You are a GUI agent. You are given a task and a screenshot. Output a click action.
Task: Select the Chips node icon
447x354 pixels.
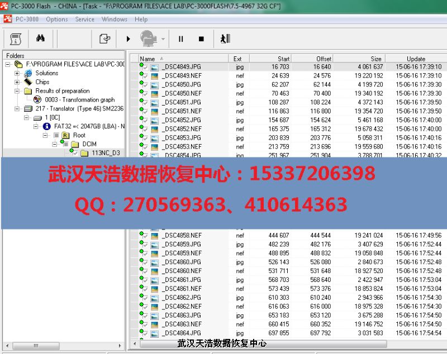(28, 82)
